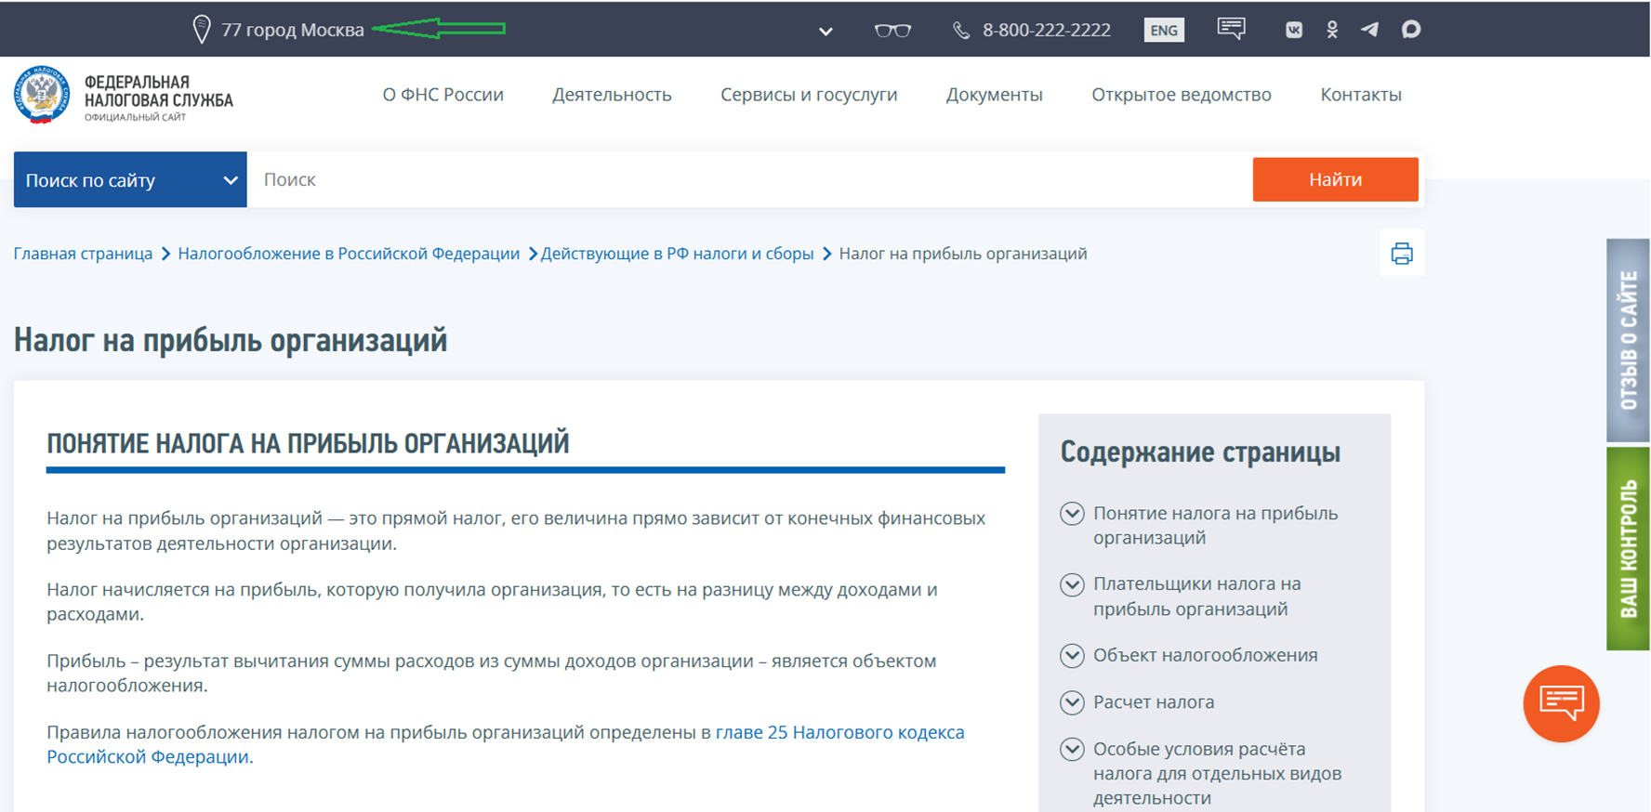Click the Federal Tax Service logo
1651x812 pixels.
point(42,95)
